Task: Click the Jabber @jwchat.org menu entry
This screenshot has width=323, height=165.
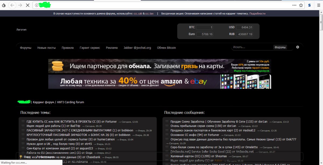Action: (x=137, y=48)
